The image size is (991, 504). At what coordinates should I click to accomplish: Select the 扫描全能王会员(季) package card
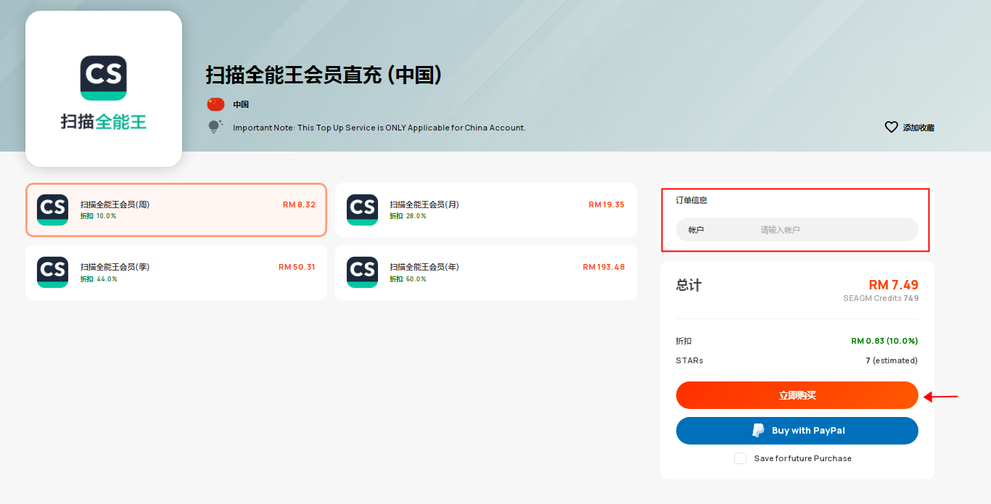(x=176, y=272)
